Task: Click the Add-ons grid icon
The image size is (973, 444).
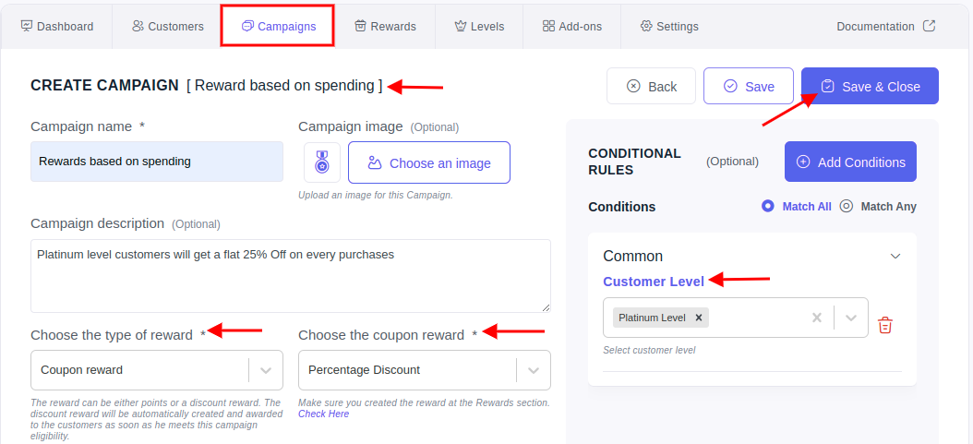Action: [x=548, y=26]
